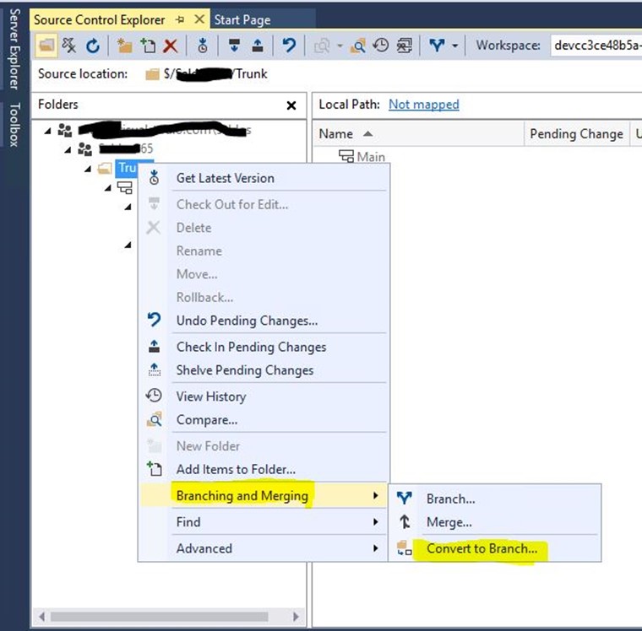Click the Undo Pending Changes toolbar icon
This screenshot has width=642, height=631.
[x=289, y=46]
